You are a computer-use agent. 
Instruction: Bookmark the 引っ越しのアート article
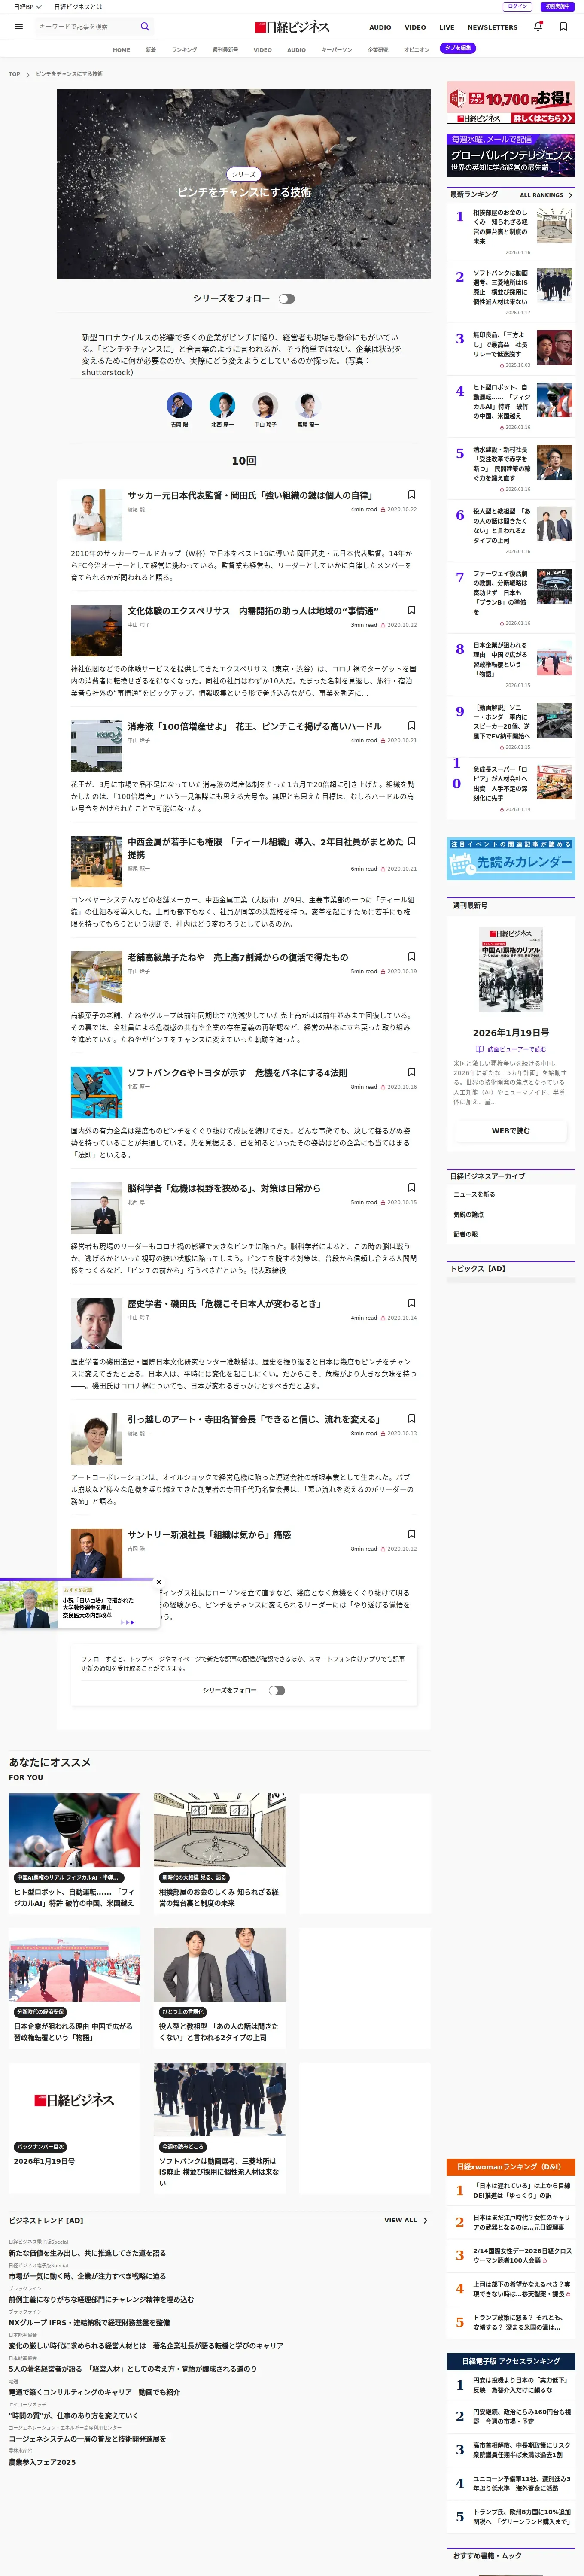pos(411,1419)
